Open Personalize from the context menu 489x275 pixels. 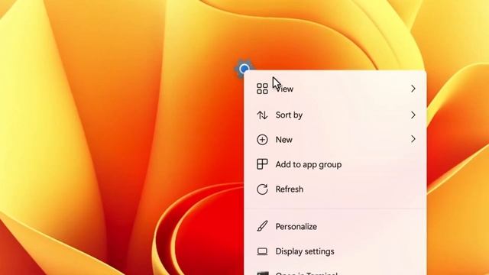(335, 226)
